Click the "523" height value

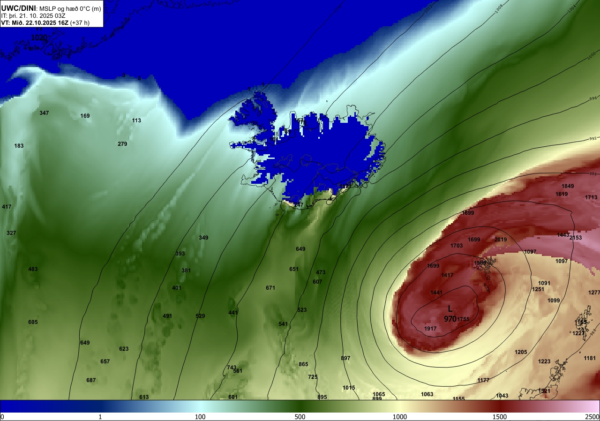[x=302, y=310]
